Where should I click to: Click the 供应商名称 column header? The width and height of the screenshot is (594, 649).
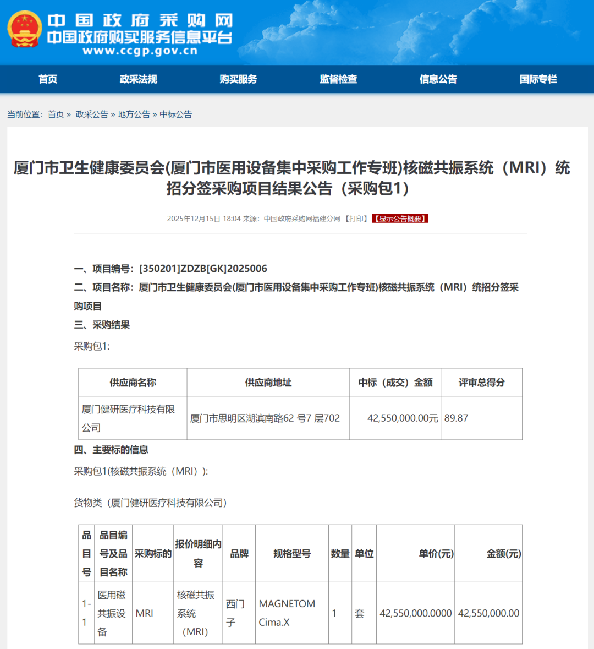tap(133, 383)
